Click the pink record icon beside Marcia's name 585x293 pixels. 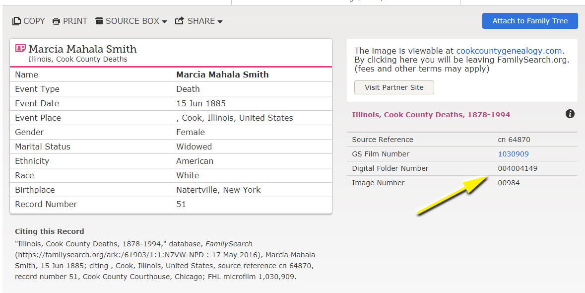click(x=20, y=49)
